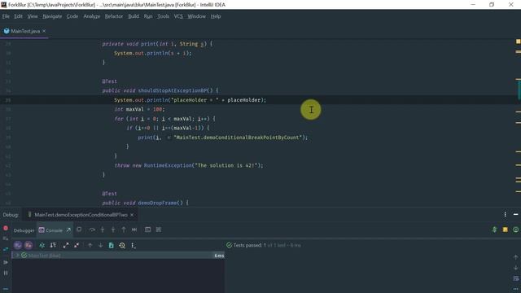This screenshot has width=521, height=293.
Task: Open the Debug panel options three-dot menu
Action: tap(505, 215)
